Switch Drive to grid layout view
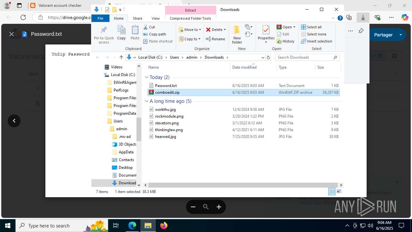 [x=394, y=56]
